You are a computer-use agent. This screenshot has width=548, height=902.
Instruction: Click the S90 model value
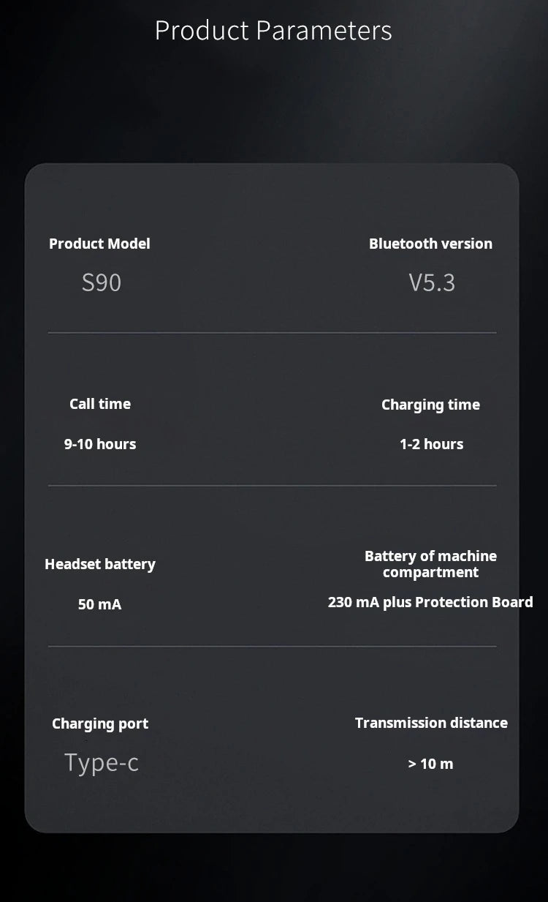(x=102, y=282)
